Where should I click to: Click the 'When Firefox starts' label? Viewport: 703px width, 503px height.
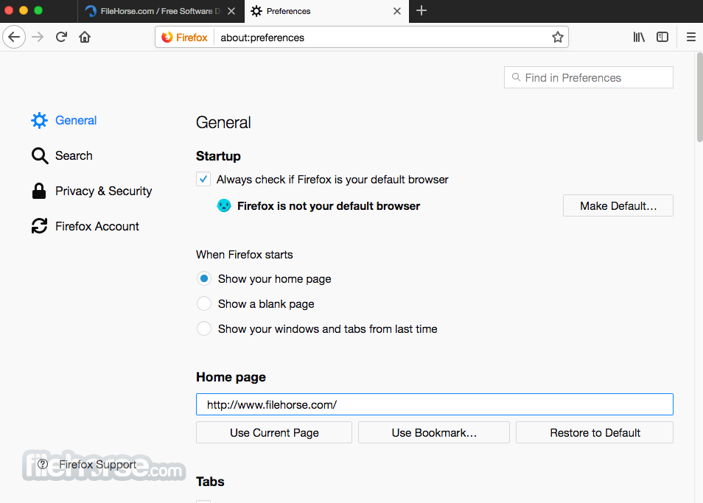[x=245, y=254]
